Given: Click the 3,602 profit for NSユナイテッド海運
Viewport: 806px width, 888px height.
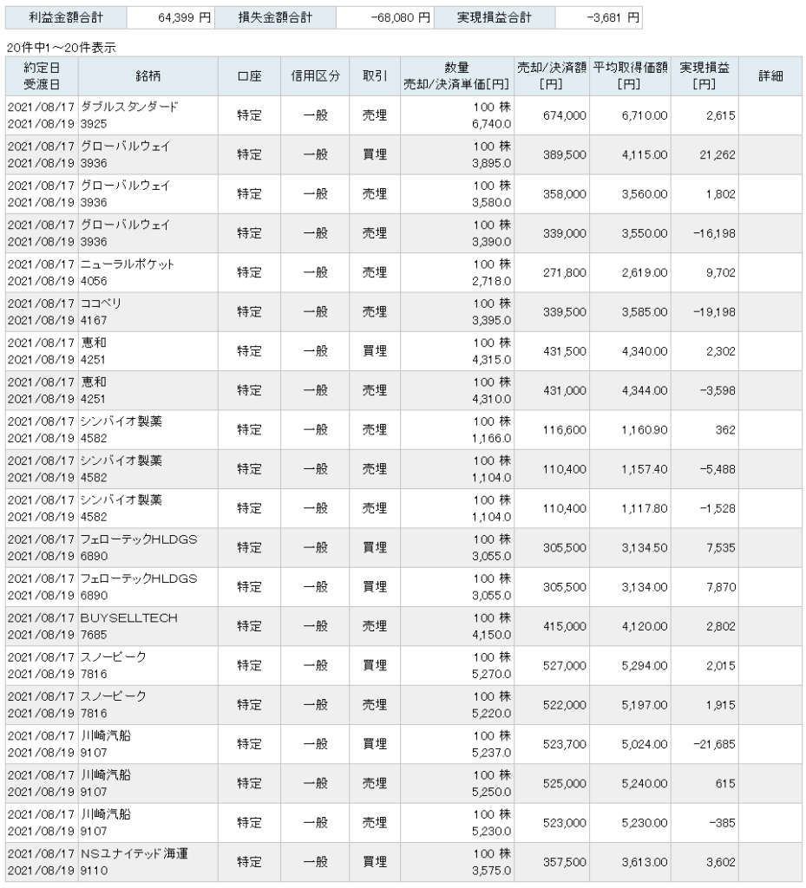Looking at the screenshot, I should pos(720,863).
